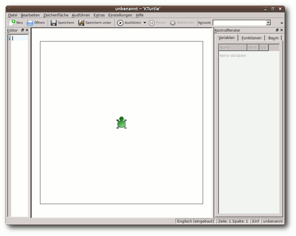Switch to the Funktionen tab
Image resolution: width=296 pixels, height=236 pixels.
click(x=251, y=38)
